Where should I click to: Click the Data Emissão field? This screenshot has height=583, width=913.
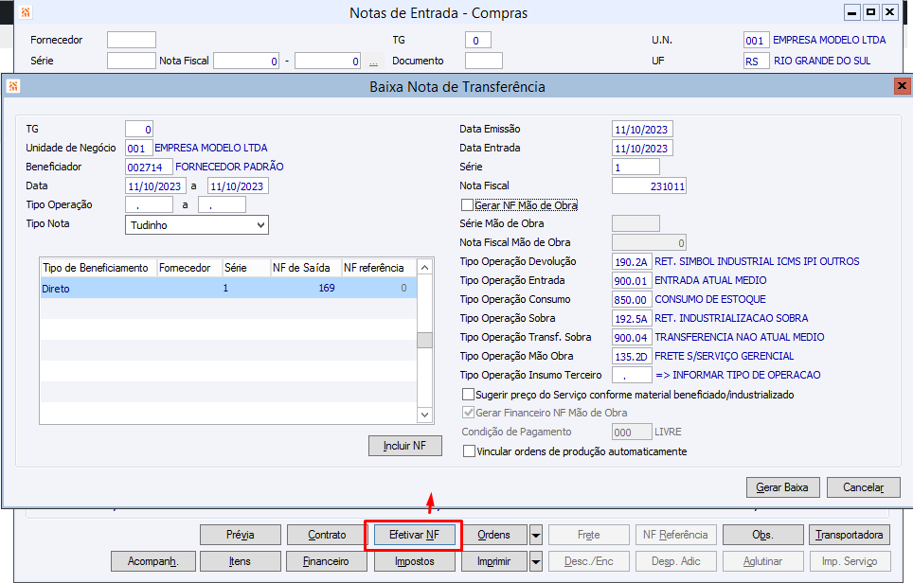coord(643,129)
